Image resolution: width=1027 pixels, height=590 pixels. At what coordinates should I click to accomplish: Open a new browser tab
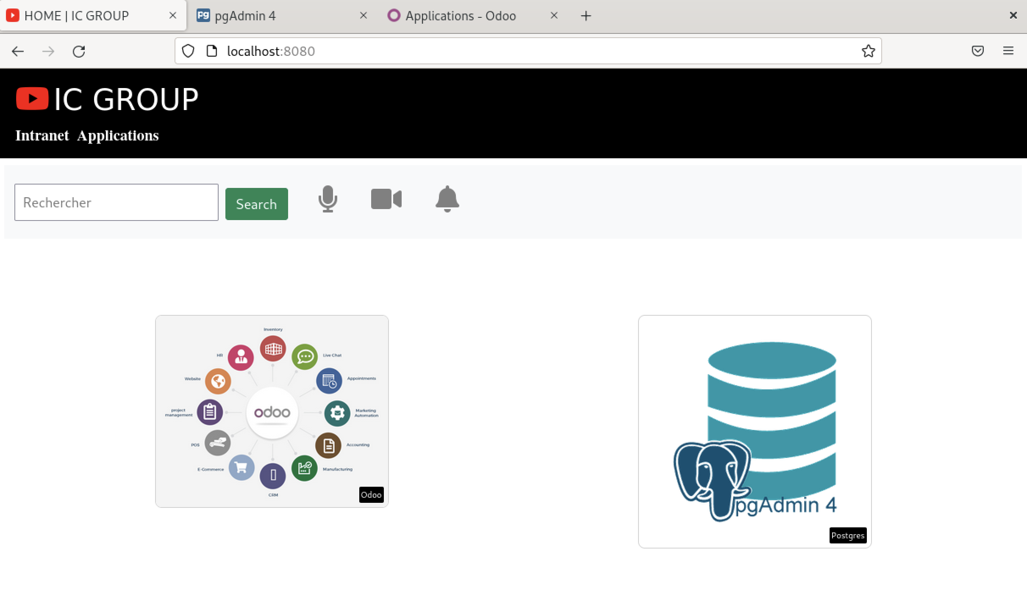pos(585,16)
